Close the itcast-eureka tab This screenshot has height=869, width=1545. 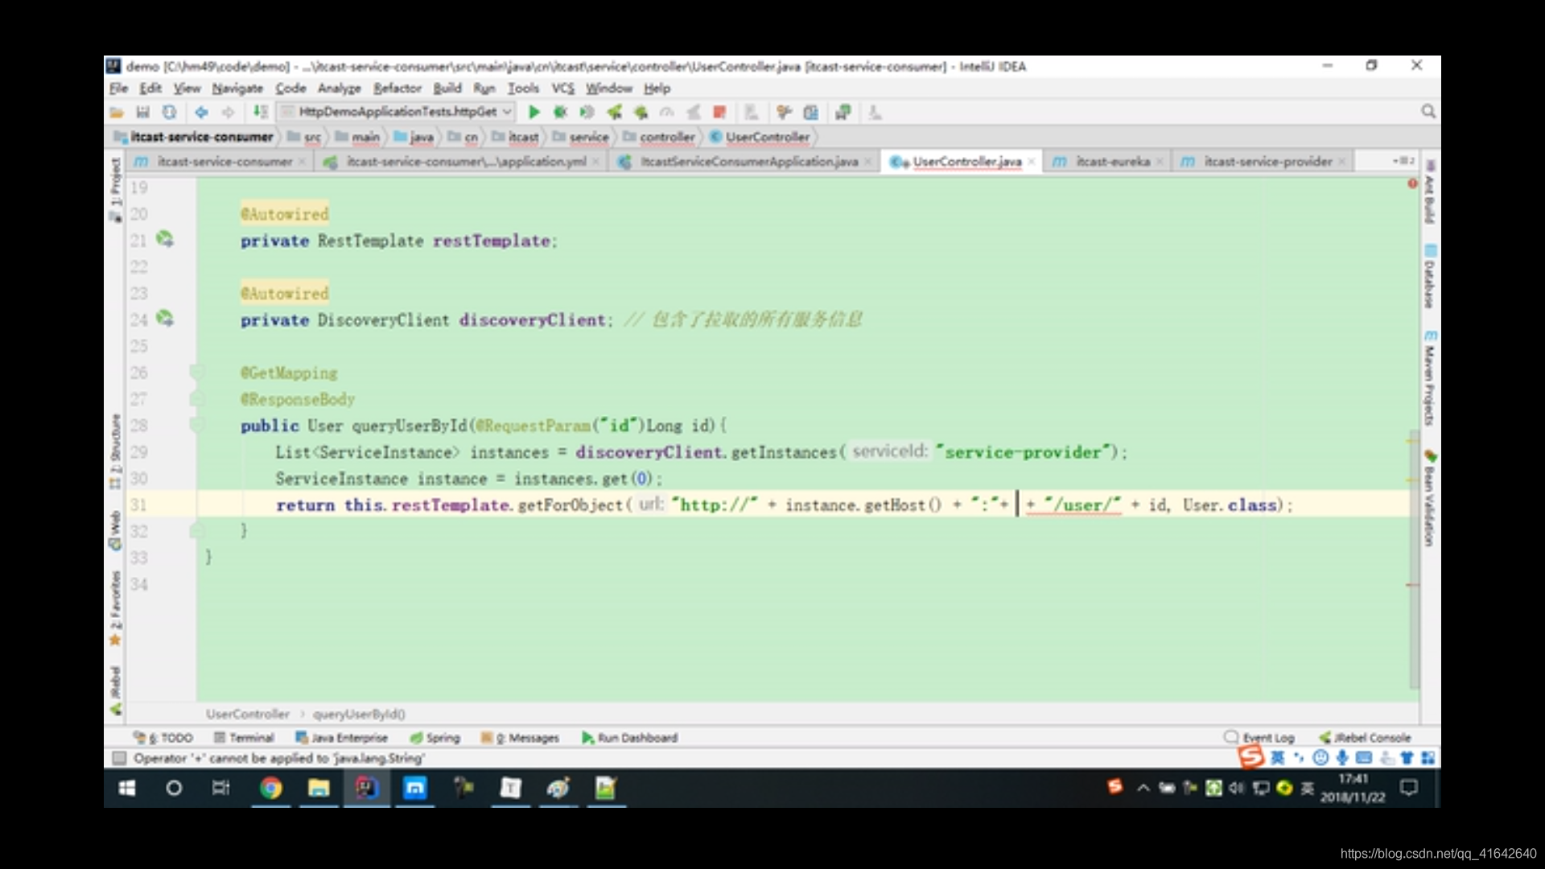coord(1160,162)
